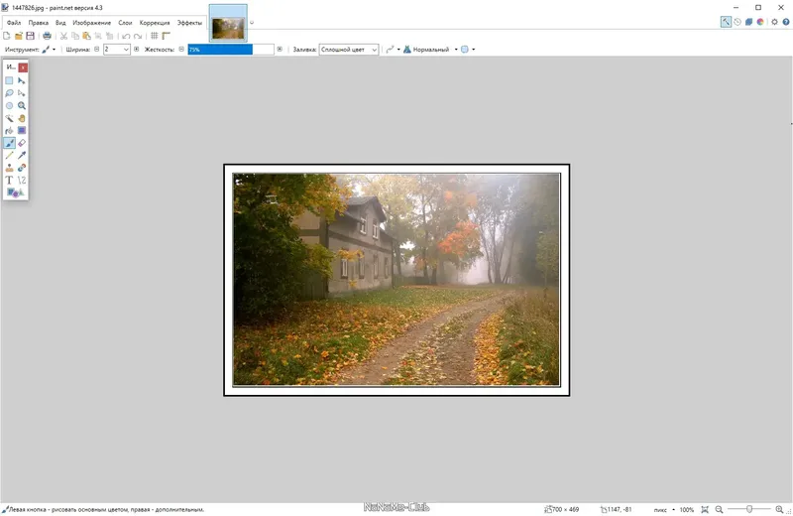793x516 pixels.
Task: Toggle the History window visibility
Action: click(737, 22)
